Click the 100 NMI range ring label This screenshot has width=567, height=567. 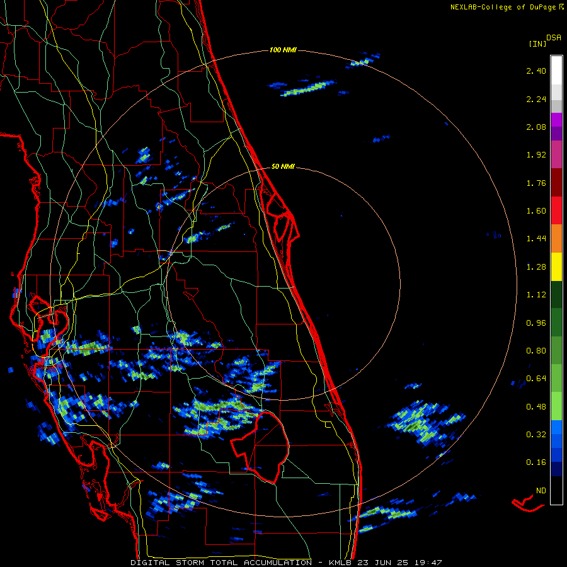283,50
